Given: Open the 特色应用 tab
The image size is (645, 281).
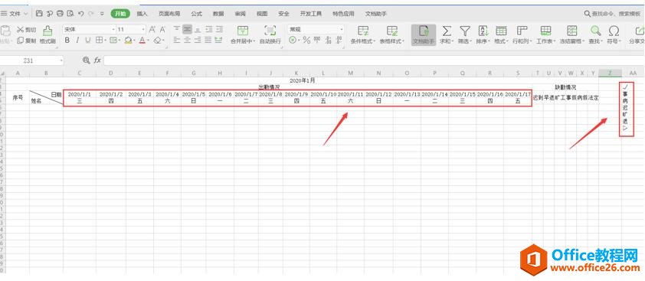Looking at the screenshot, I should click(343, 14).
